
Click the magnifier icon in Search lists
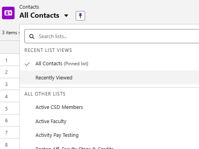[32, 37]
